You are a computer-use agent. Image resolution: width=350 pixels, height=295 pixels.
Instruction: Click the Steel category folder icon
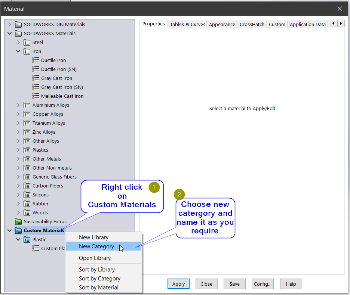[x=27, y=42]
